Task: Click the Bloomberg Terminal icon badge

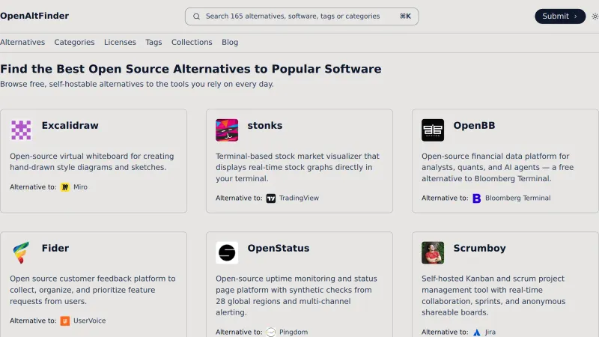Action: click(477, 198)
